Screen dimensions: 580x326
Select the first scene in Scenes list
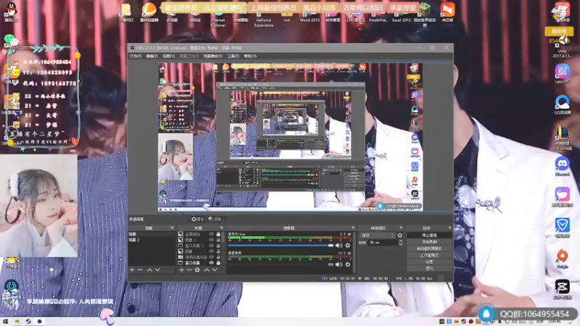(151, 234)
